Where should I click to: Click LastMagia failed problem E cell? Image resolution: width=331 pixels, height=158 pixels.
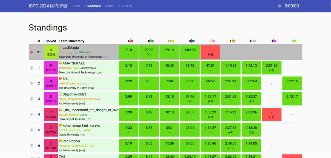(210, 52)
